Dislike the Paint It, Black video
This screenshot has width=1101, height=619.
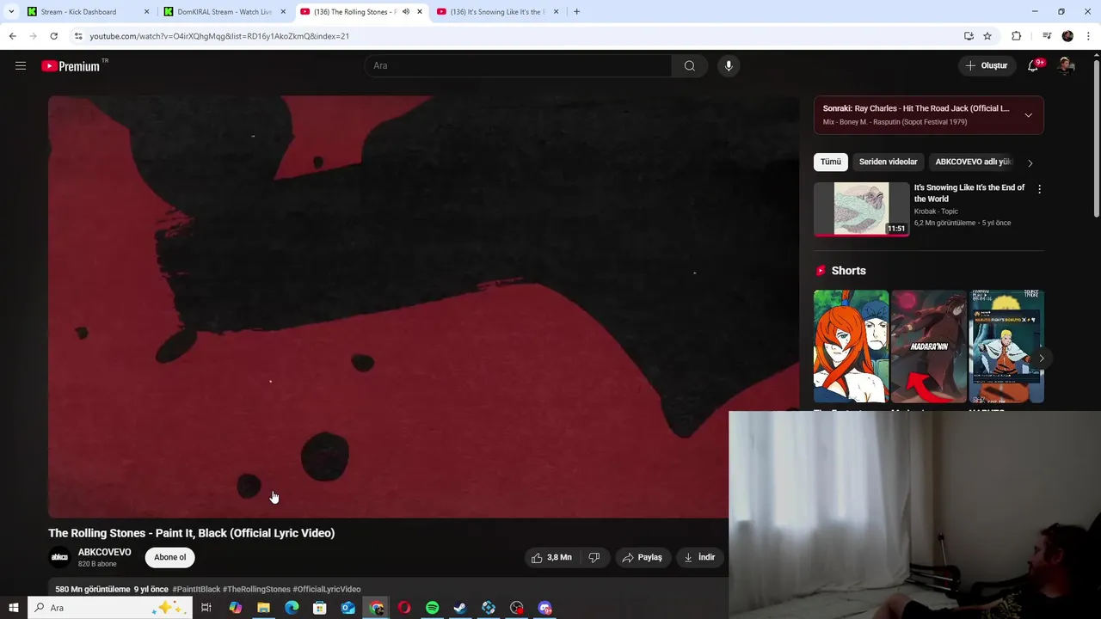pyautogui.click(x=594, y=557)
